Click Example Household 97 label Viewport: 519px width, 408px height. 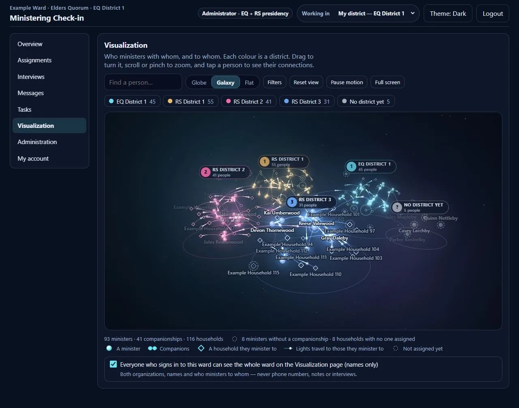350,231
